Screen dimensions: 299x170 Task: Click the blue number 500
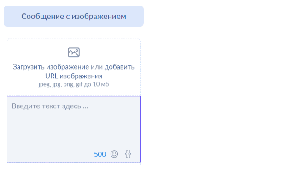coord(100,154)
